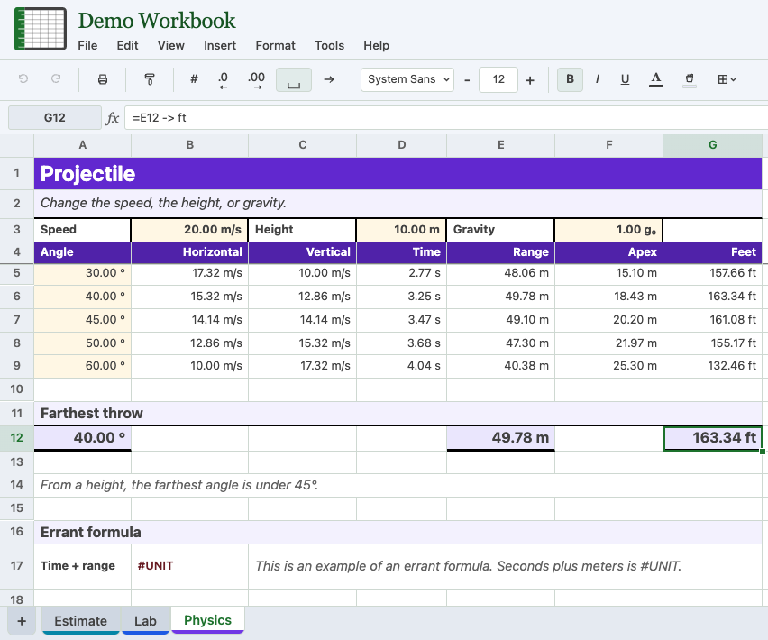
Task: Add a new sheet with plus button
Action: click(x=22, y=621)
